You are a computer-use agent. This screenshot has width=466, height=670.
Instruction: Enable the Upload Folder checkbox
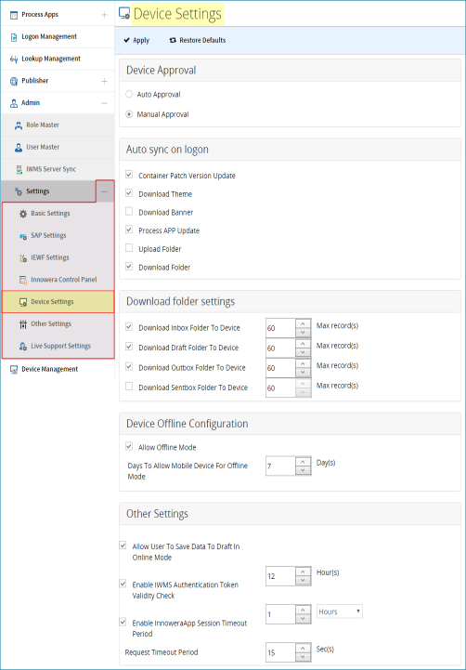click(x=129, y=248)
